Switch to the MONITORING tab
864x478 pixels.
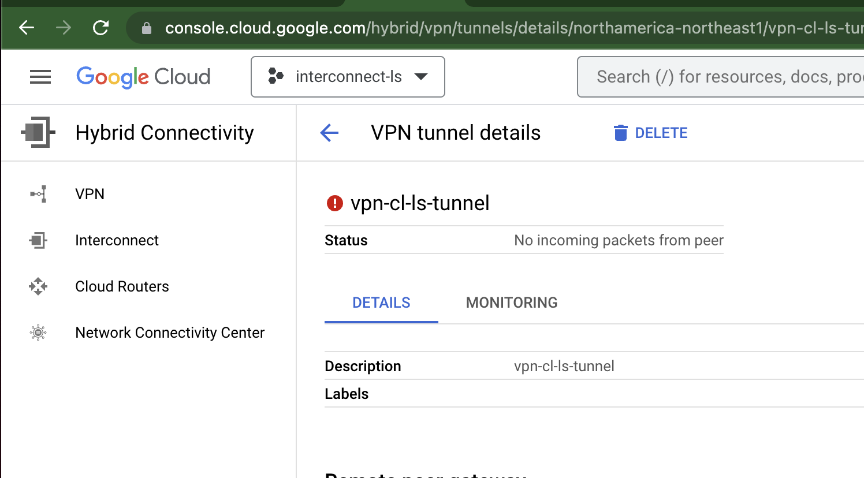point(511,302)
